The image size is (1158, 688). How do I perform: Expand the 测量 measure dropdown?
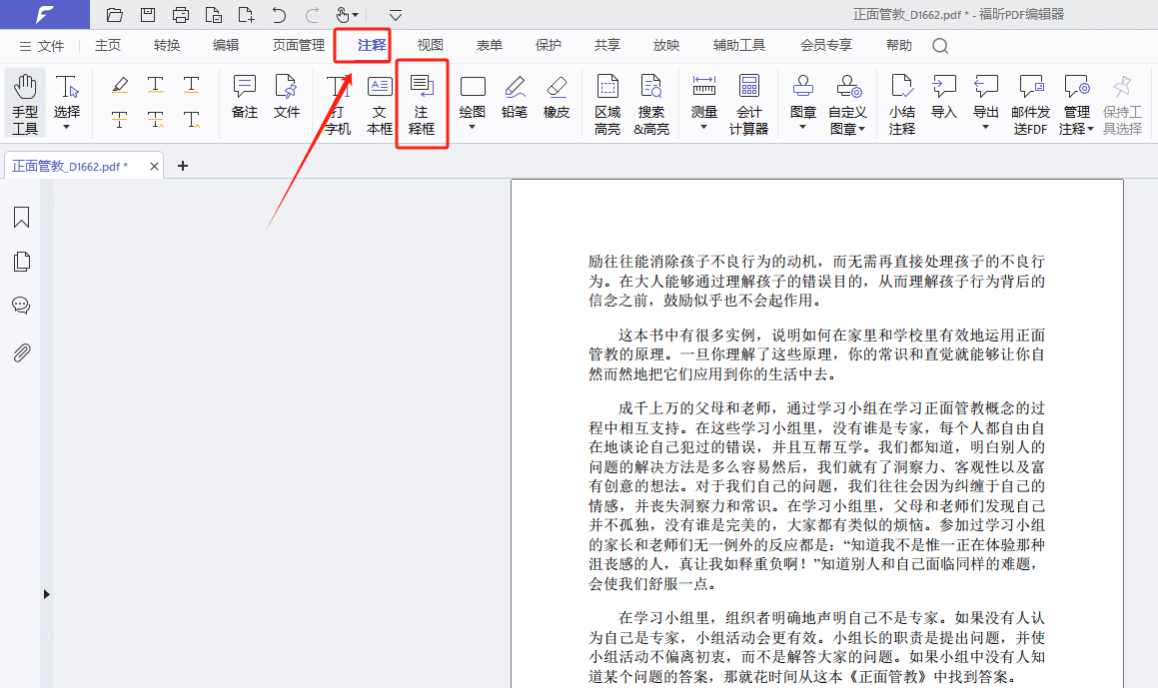point(704,127)
